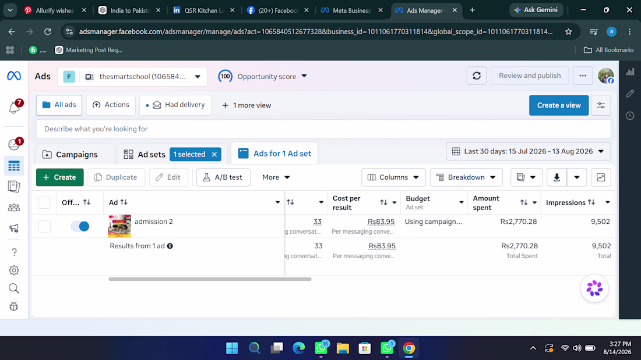This screenshot has width=641, height=360.
Task: Click the refresh data icon
Action: click(x=477, y=76)
